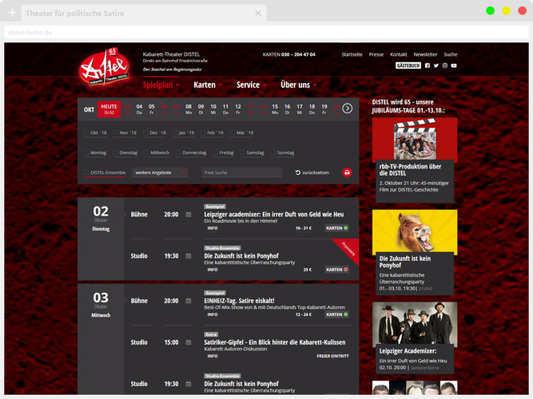Go to Newsletter in the top menu
This screenshot has height=399, width=533.
point(425,54)
